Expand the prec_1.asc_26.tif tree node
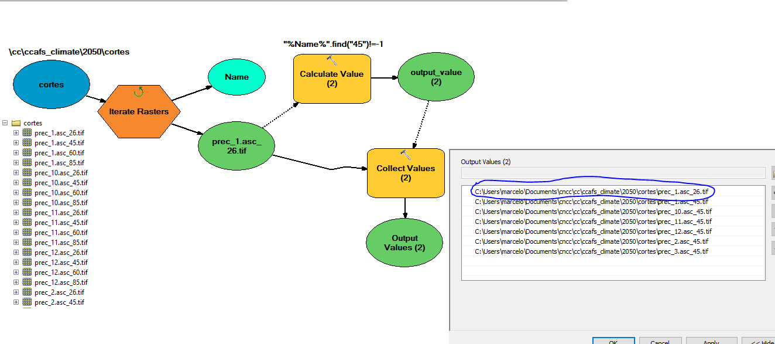The image size is (775, 344). 16,133
